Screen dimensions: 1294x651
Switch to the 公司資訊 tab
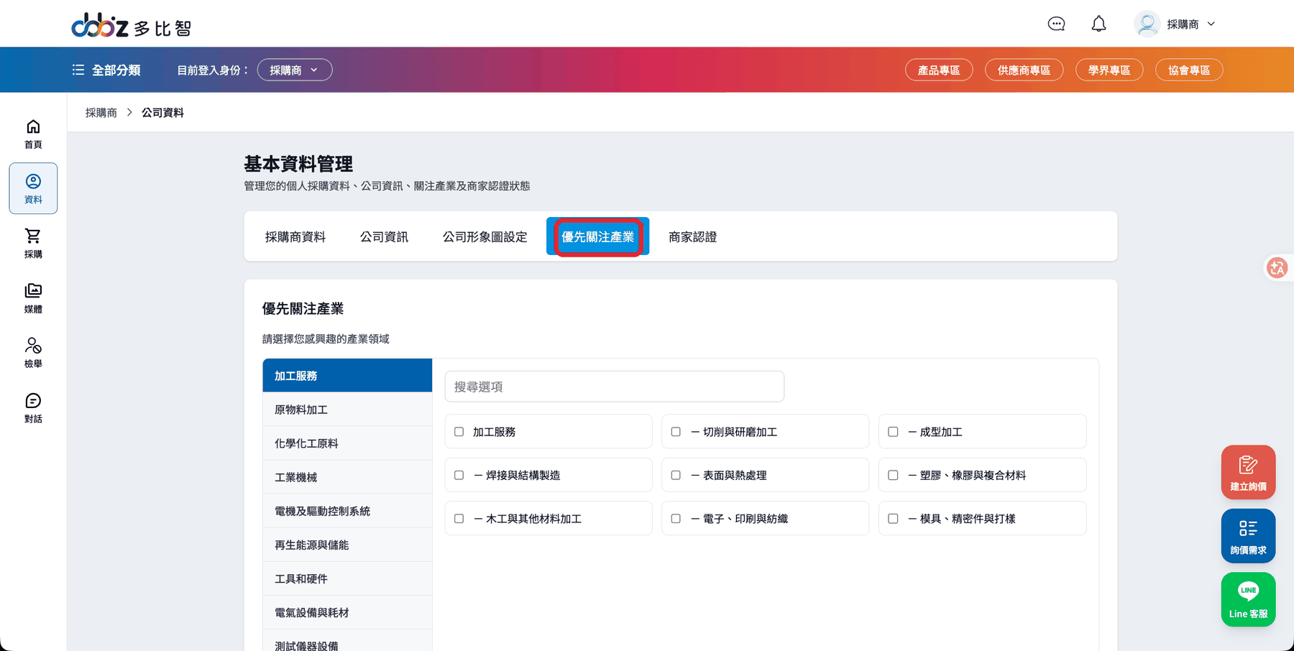click(x=384, y=236)
